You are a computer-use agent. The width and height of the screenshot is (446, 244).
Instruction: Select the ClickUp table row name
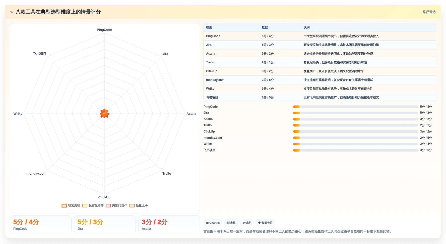pos(212,71)
